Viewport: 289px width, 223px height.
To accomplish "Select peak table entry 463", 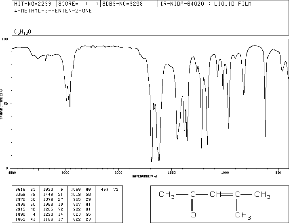I will point(110,190).
